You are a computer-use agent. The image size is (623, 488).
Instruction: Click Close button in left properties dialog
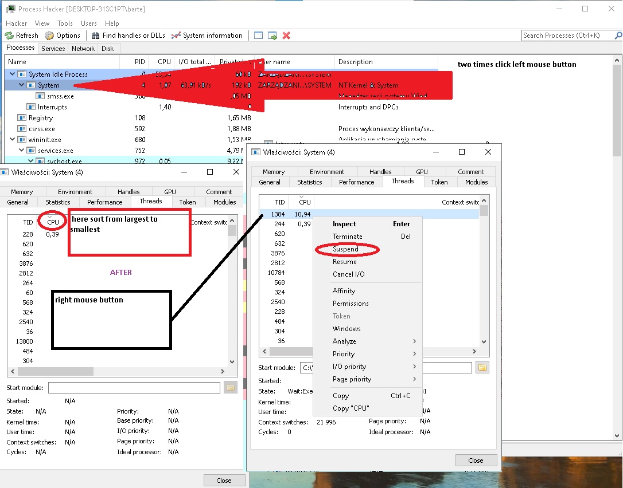coord(224,481)
